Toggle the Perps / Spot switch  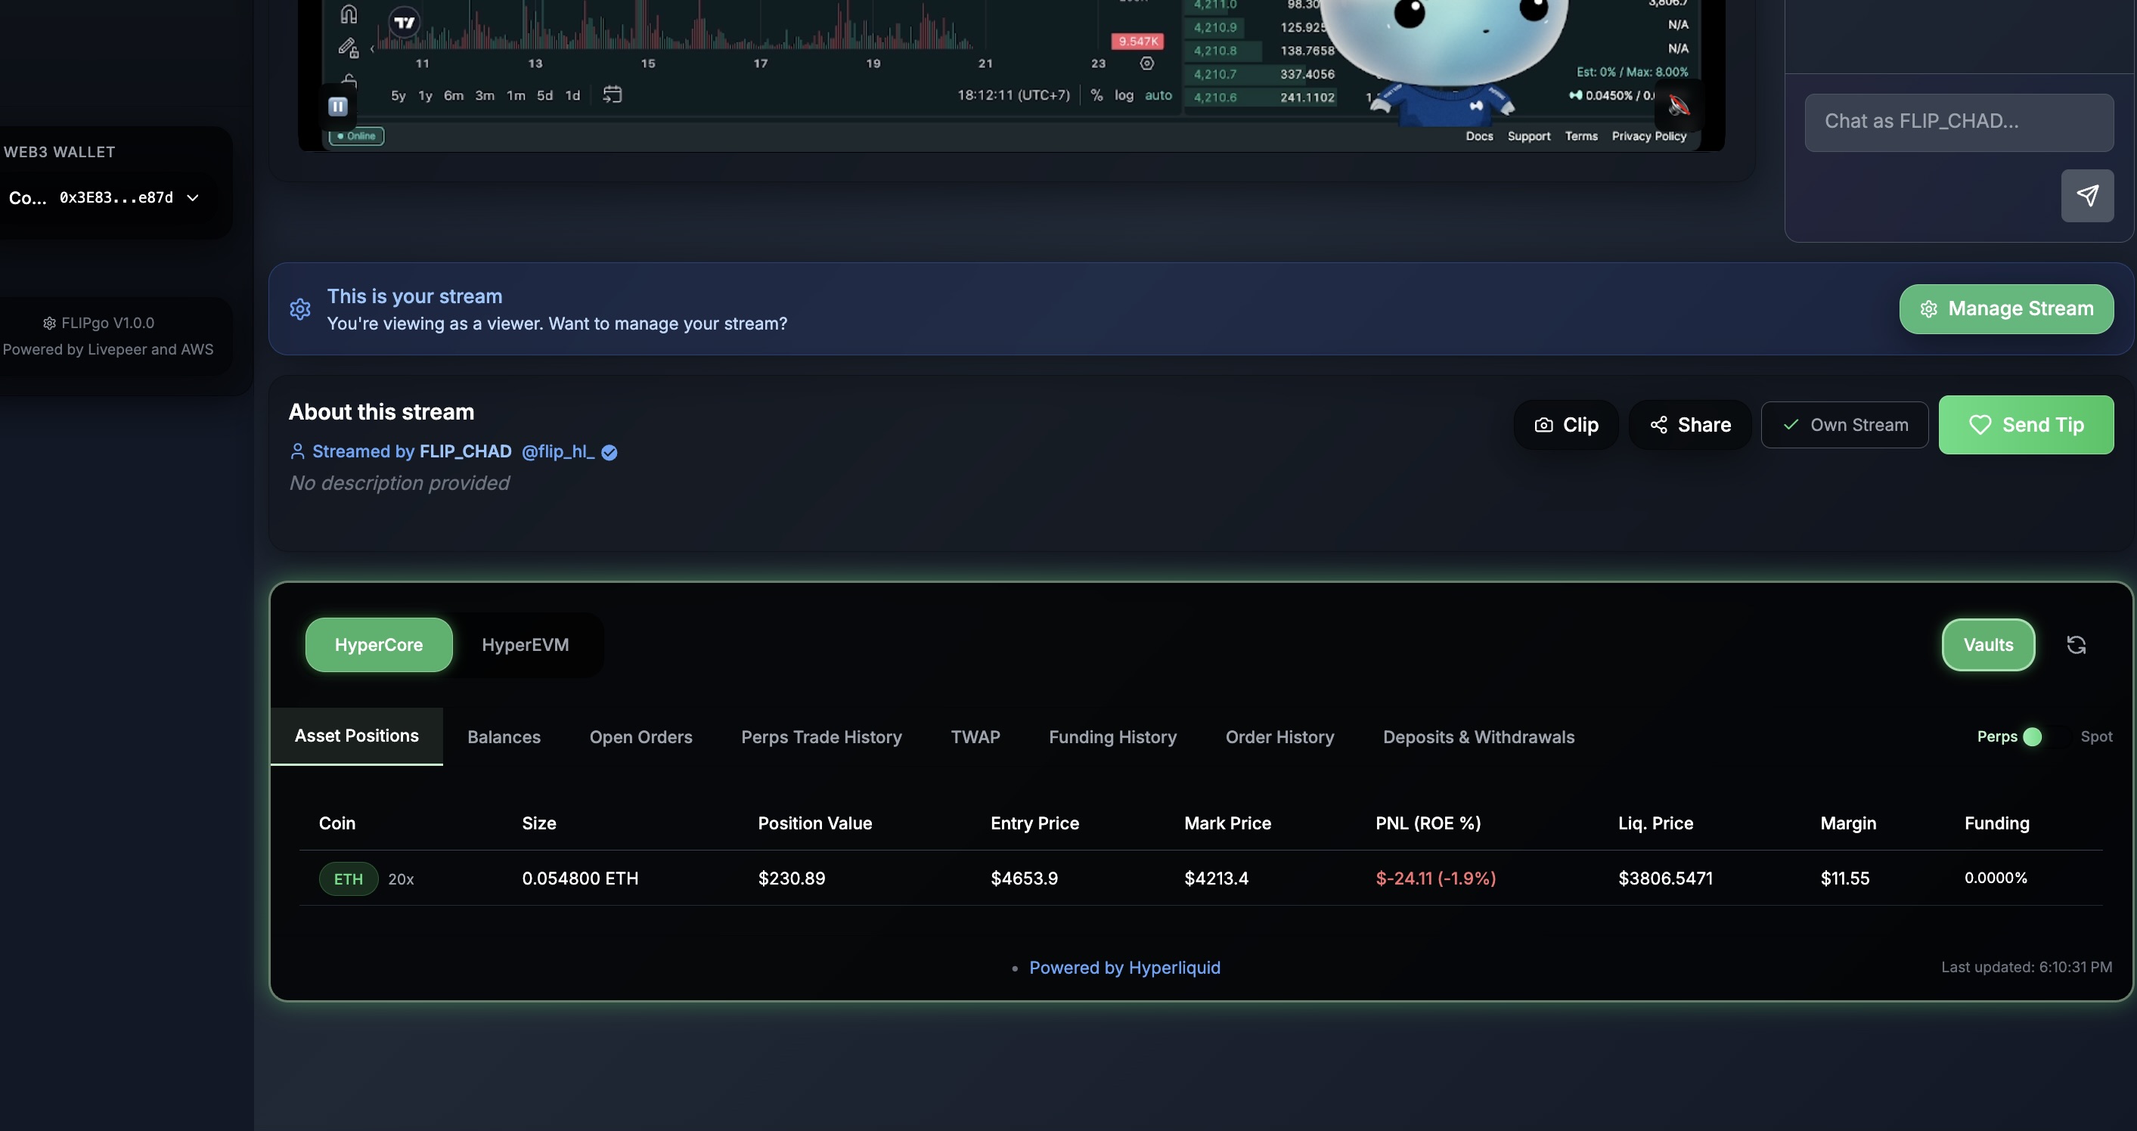click(x=2045, y=736)
